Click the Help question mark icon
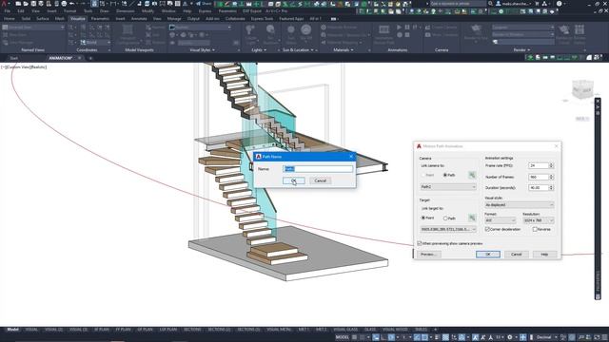Screen dimensions: 609x342 point(559,4)
